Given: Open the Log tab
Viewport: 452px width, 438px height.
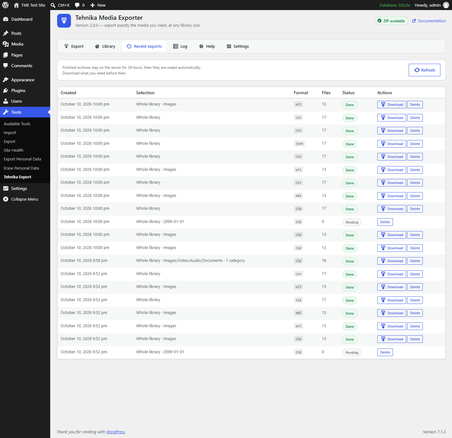Looking at the screenshot, I should [180, 46].
